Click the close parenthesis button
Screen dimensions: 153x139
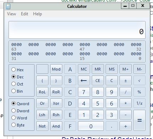tap(56, 81)
